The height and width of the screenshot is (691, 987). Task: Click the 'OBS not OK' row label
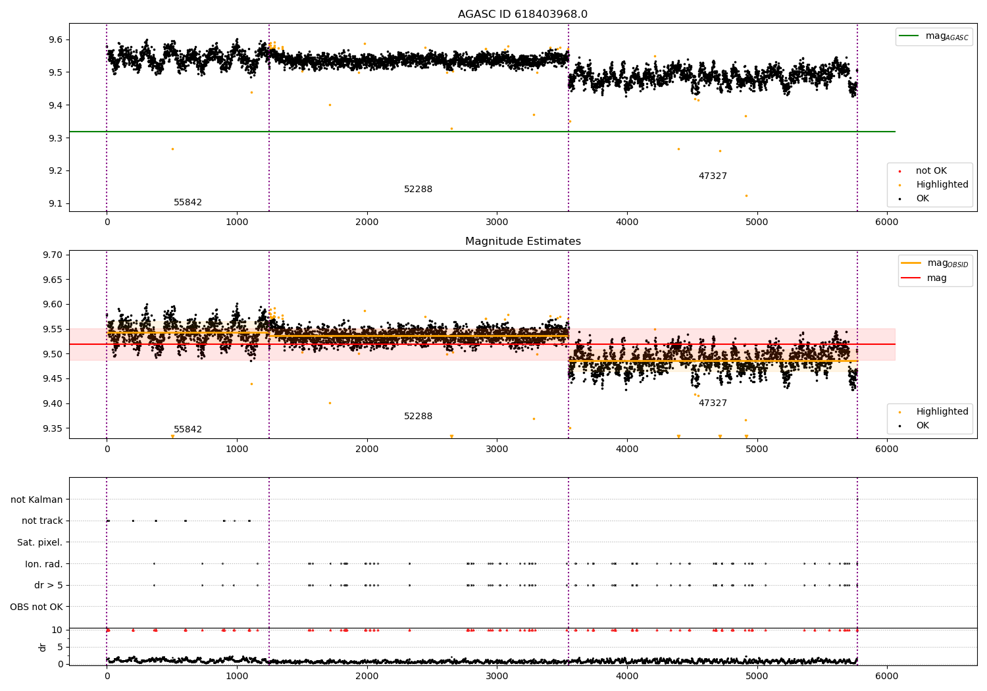click(36, 607)
